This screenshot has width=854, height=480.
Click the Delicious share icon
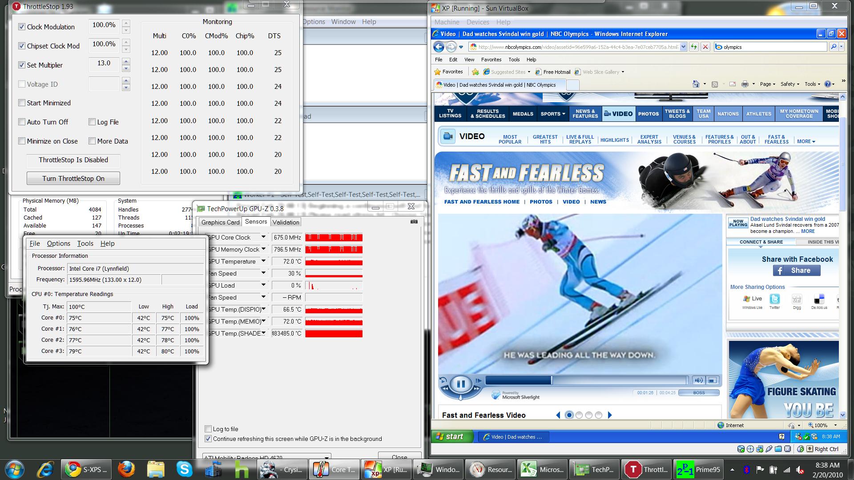click(x=819, y=300)
